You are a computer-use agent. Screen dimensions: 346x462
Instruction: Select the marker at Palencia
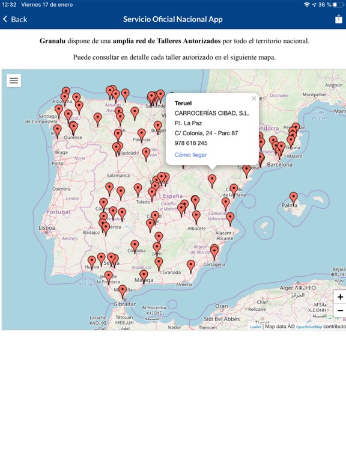142,135
